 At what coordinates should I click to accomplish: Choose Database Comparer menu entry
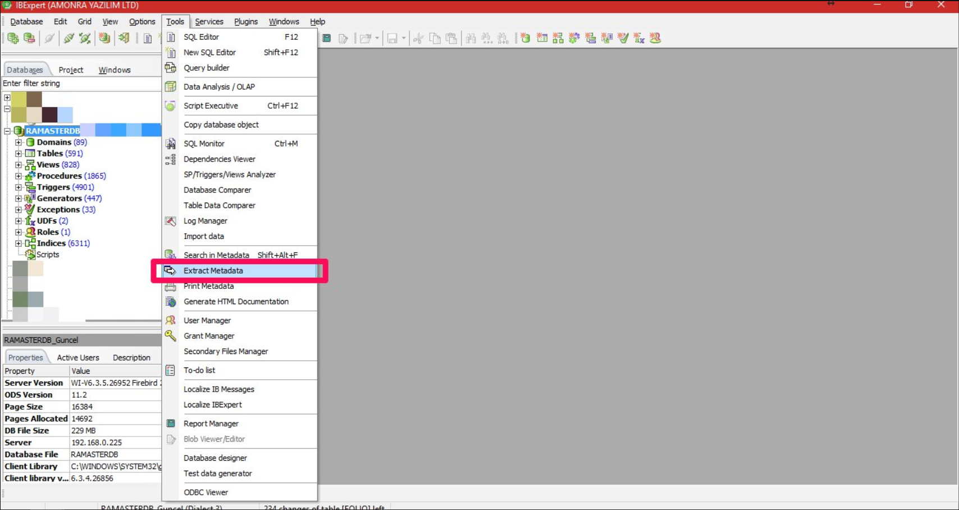240,190
